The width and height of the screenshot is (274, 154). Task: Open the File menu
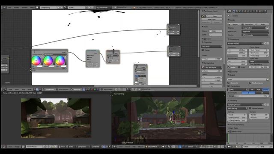pos(10,8)
